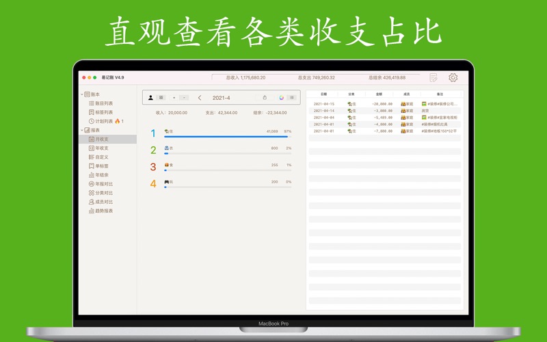Toggle the grid category view button
Viewport: 547px width, 342px height.
pyautogui.click(x=161, y=98)
